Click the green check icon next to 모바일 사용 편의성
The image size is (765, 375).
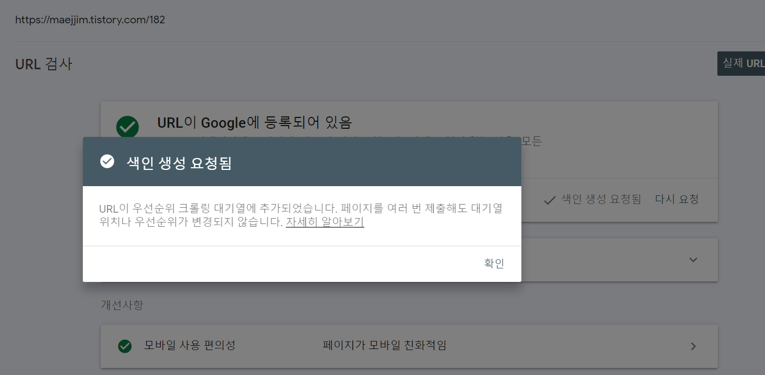(x=125, y=346)
